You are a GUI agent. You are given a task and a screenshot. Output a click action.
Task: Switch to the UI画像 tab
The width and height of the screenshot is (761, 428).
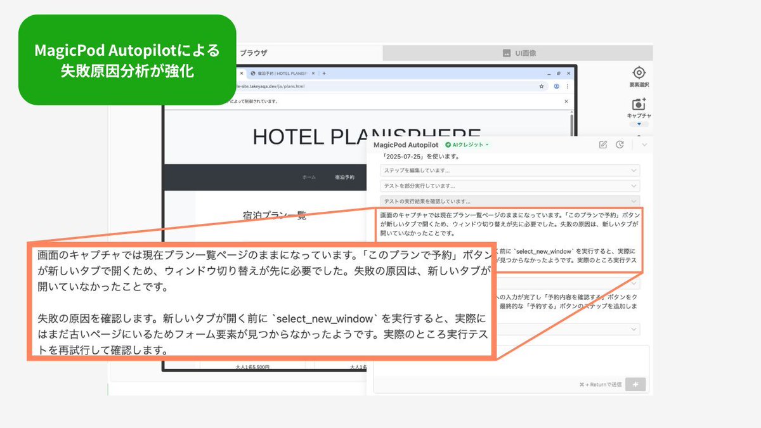[x=519, y=53]
